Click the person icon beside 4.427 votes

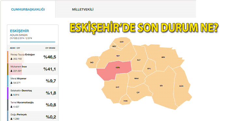11,107
